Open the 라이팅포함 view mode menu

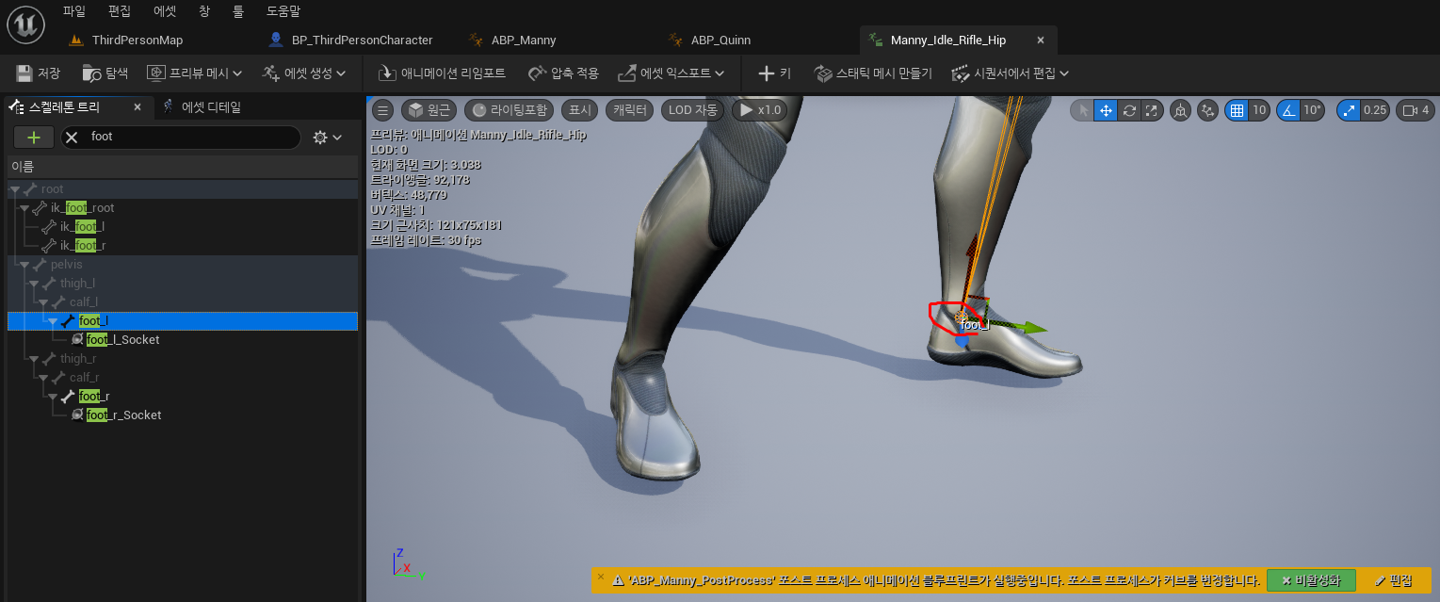coord(509,110)
